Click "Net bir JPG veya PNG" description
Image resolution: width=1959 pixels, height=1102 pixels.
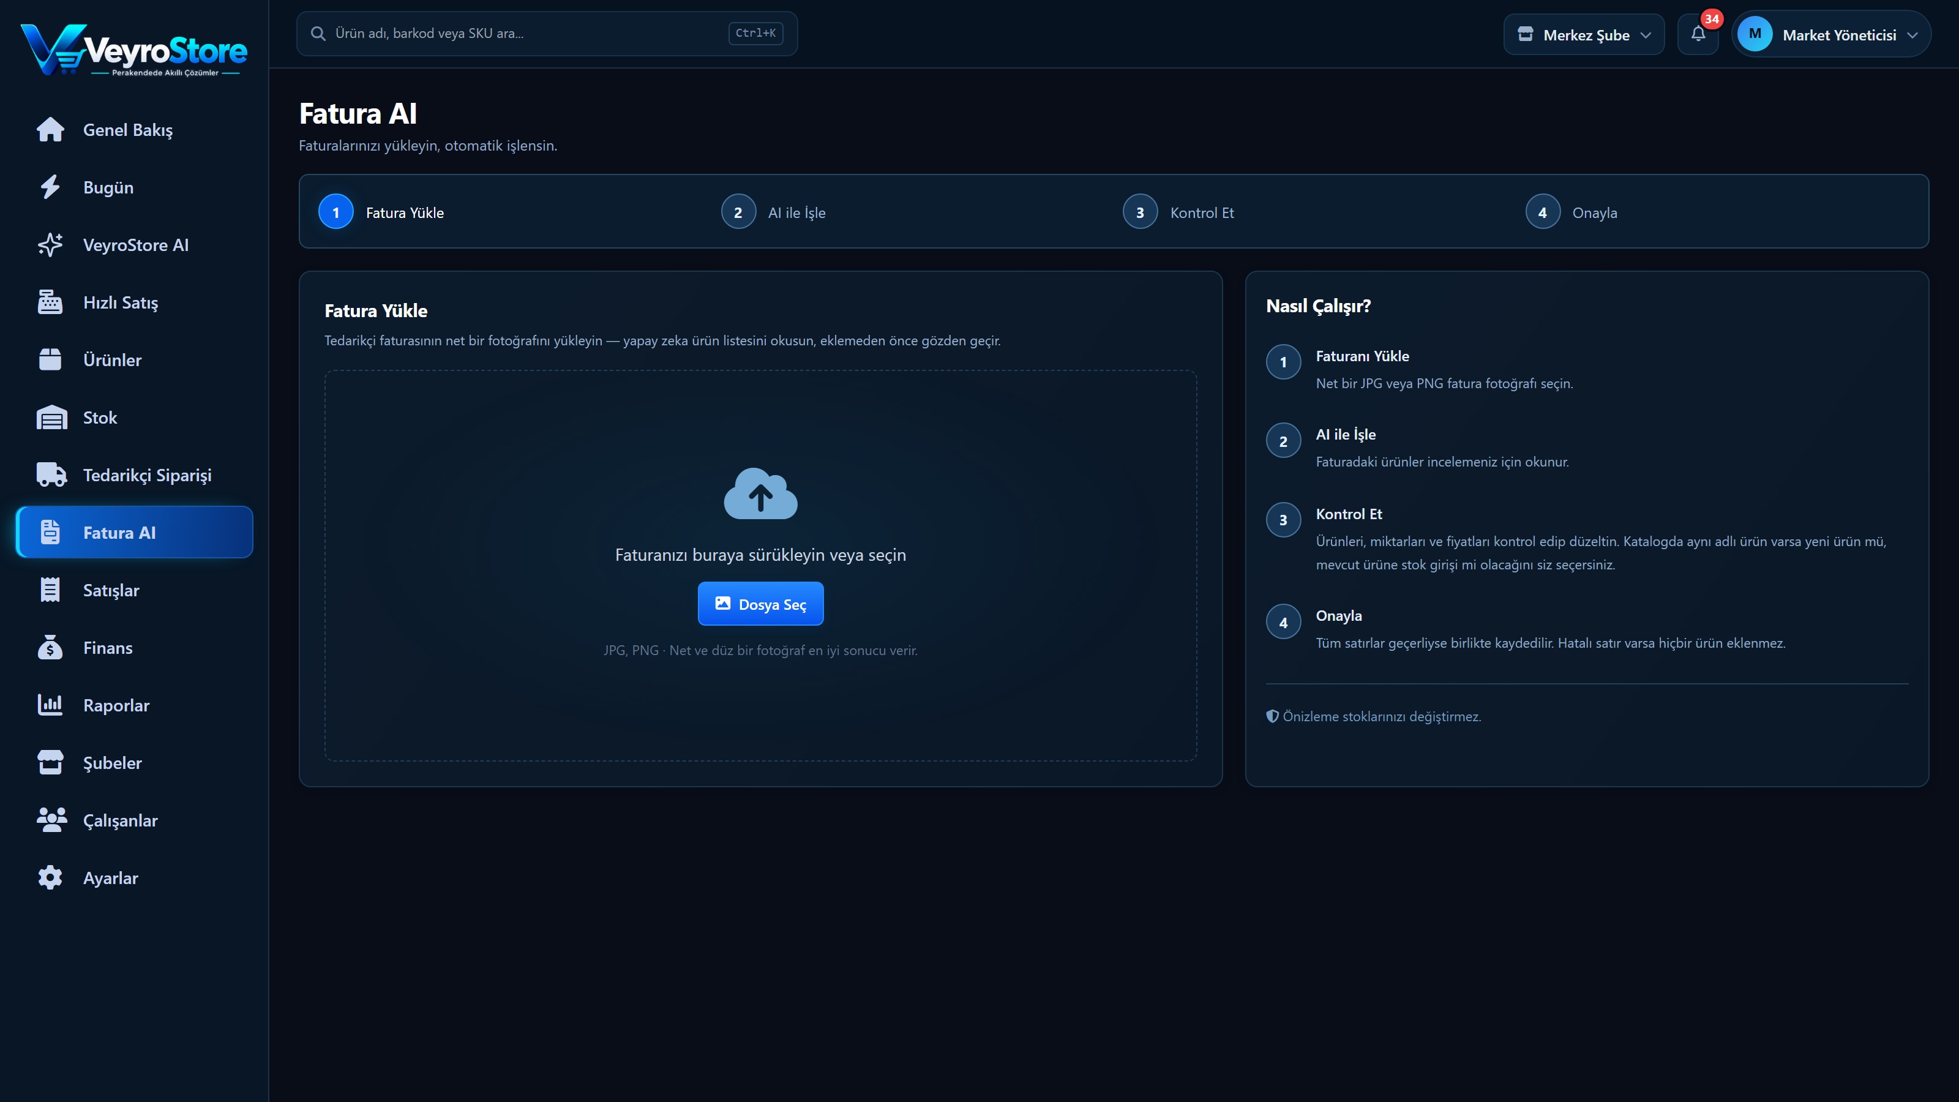pyautogui.click(x=1444, y=383)
